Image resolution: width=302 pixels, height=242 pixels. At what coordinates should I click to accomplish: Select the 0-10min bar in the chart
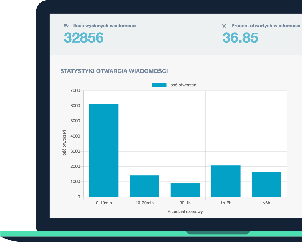pos(104,150)
